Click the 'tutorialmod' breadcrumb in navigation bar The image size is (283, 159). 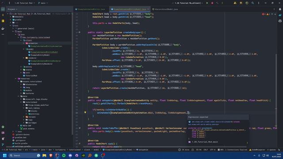75,150
